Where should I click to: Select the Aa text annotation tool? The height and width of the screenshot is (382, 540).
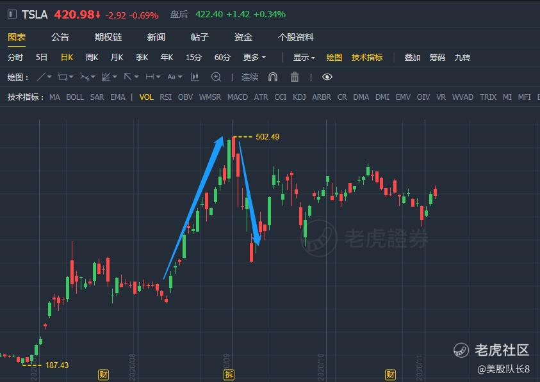pyautogui.click(x=171, y=77)
